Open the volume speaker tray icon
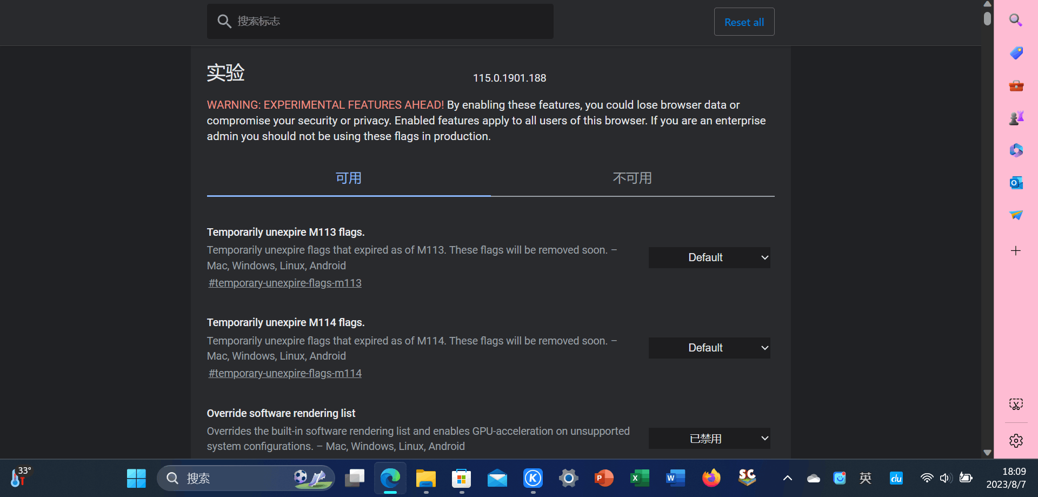Screen dimensions: 1038x497 pyautogui.click(x=946, y=478)
